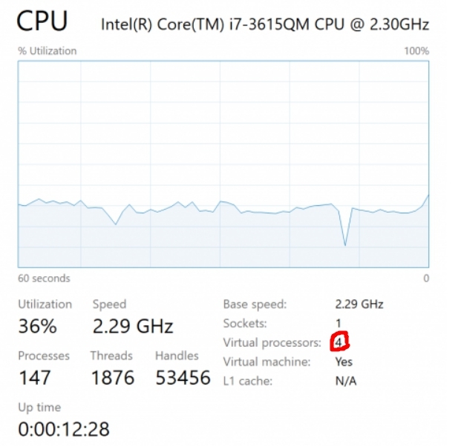Click the CPU heading title
Image resolution: width=464 pixels, height=446 pixels.
tap(42, 21)
